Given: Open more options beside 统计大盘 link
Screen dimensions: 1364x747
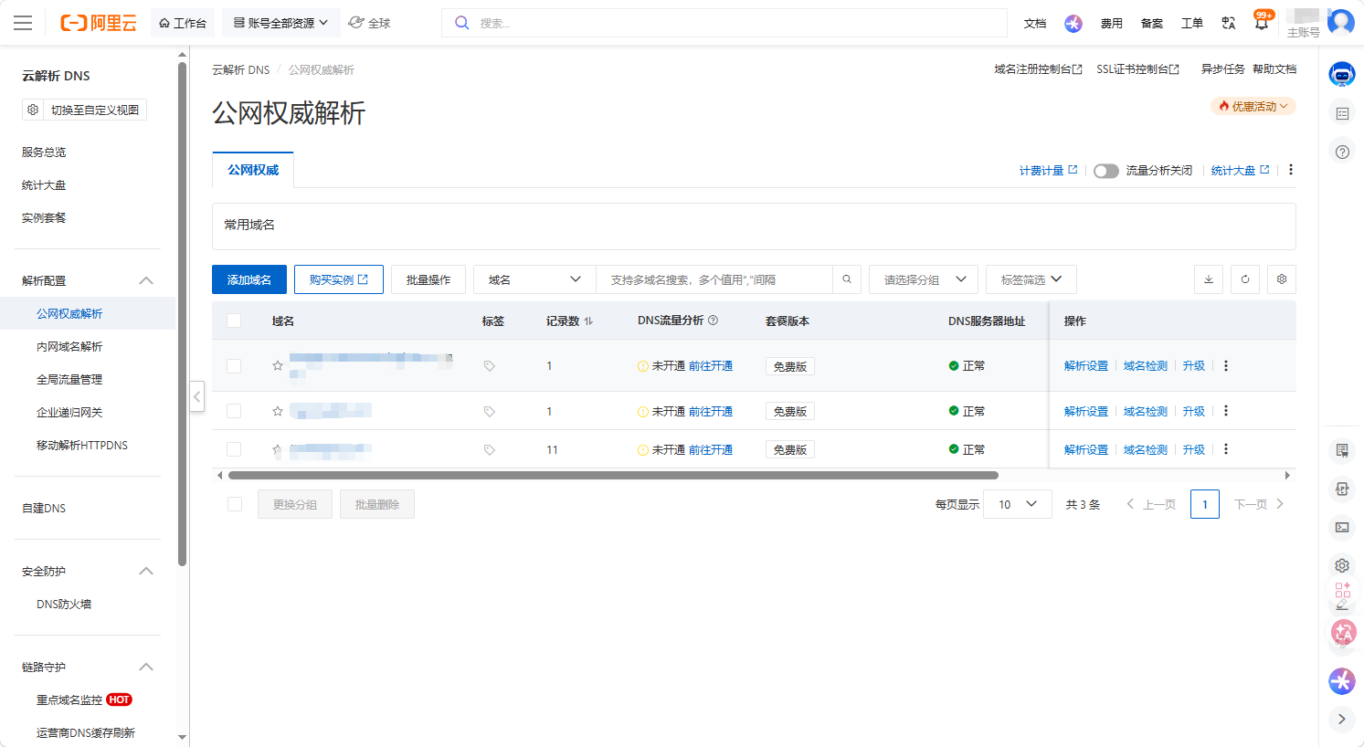Looking at the screenshot, I should 1291,170.
